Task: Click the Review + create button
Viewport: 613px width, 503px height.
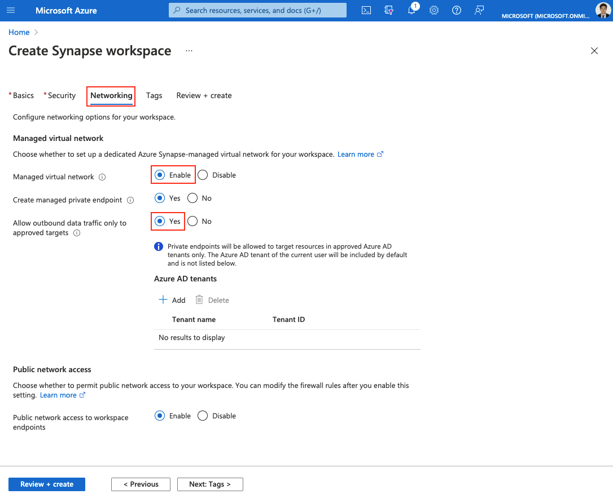Action: (x=46, y=484)
